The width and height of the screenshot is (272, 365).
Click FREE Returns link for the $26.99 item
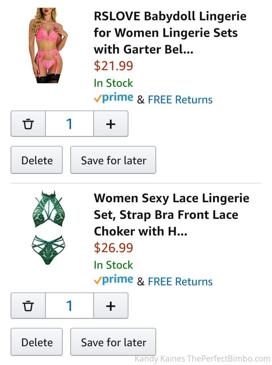tap(180, 282)
